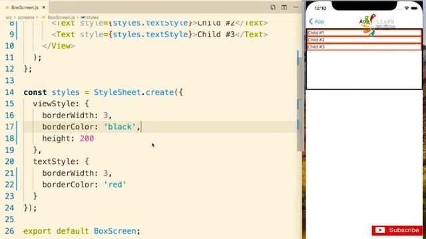Viewport: 426px width, 239px height.
Task: Close the BoxScreen.js tab
Action: point(44,7)
